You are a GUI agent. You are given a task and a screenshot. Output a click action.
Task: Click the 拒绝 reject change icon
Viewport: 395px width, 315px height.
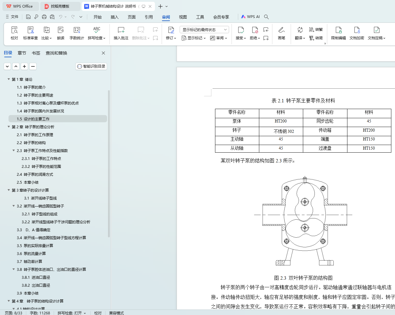tap(255, 30)
